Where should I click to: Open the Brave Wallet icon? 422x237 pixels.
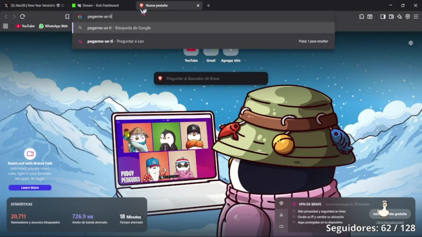point(391,16)
